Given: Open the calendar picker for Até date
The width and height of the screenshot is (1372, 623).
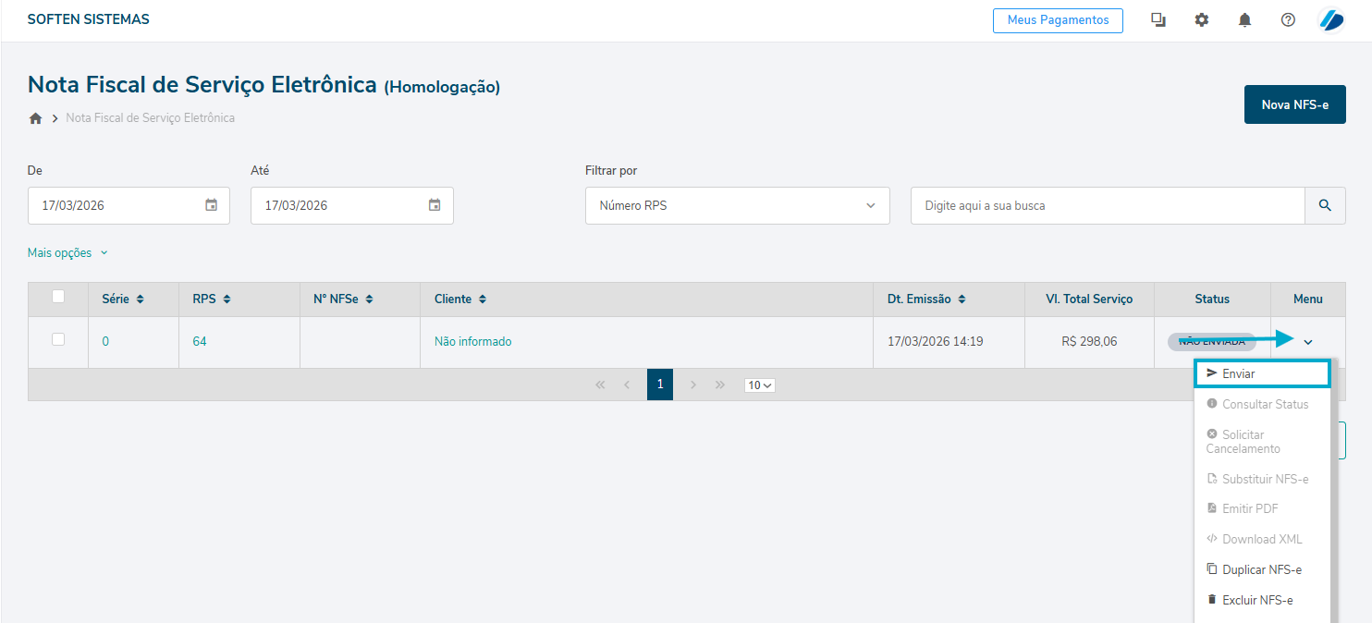Looking at the screenshot, I should [x=435, y=205].
